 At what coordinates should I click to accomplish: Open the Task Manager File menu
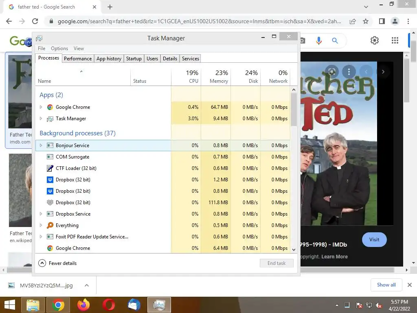coord(42,48)
